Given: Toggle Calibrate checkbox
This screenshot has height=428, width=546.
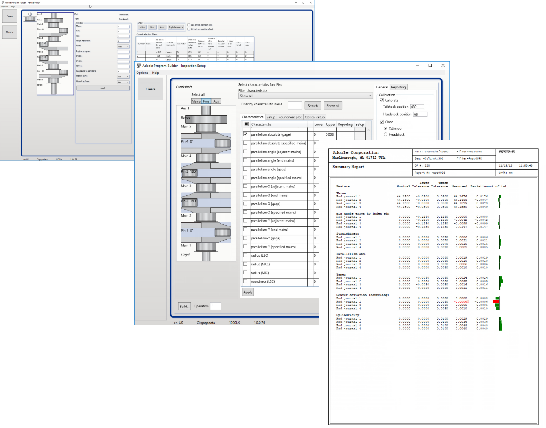Looking at the screenshot, I should 382,100.
